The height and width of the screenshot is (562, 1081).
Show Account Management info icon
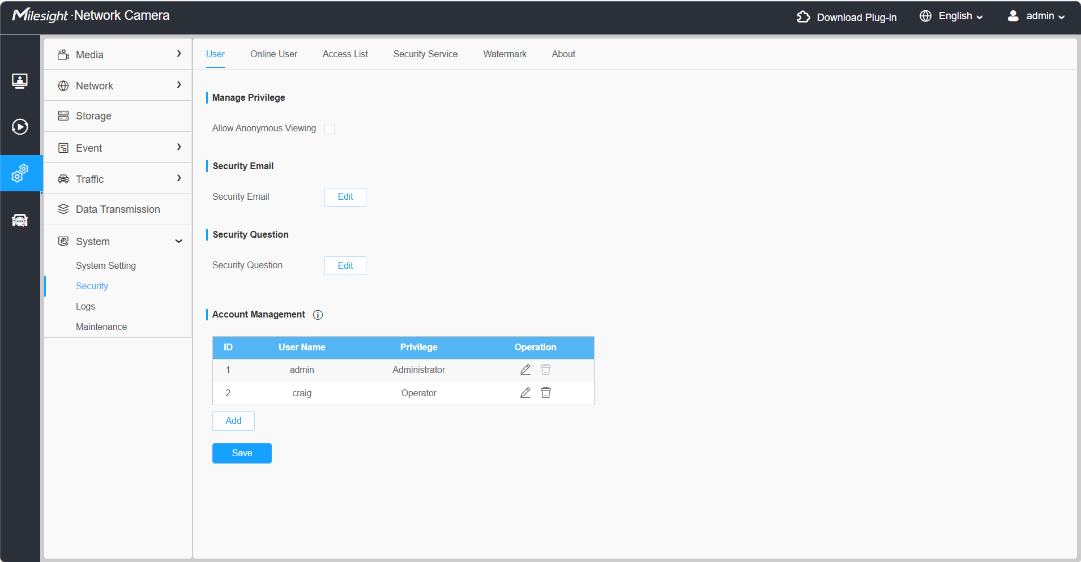pyautogui.click(x=318, y=315)
